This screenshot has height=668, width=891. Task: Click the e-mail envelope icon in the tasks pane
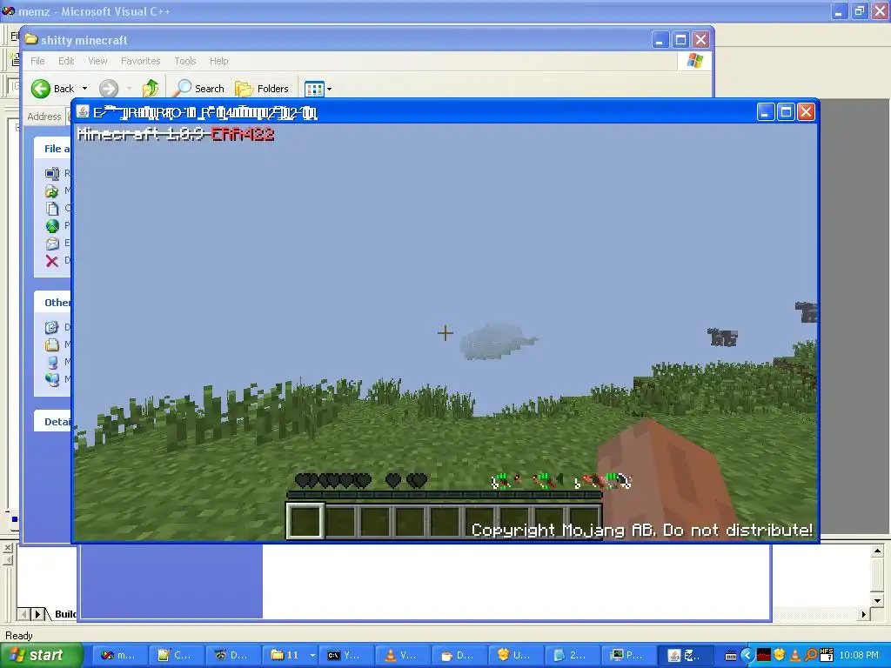[52, 244]
